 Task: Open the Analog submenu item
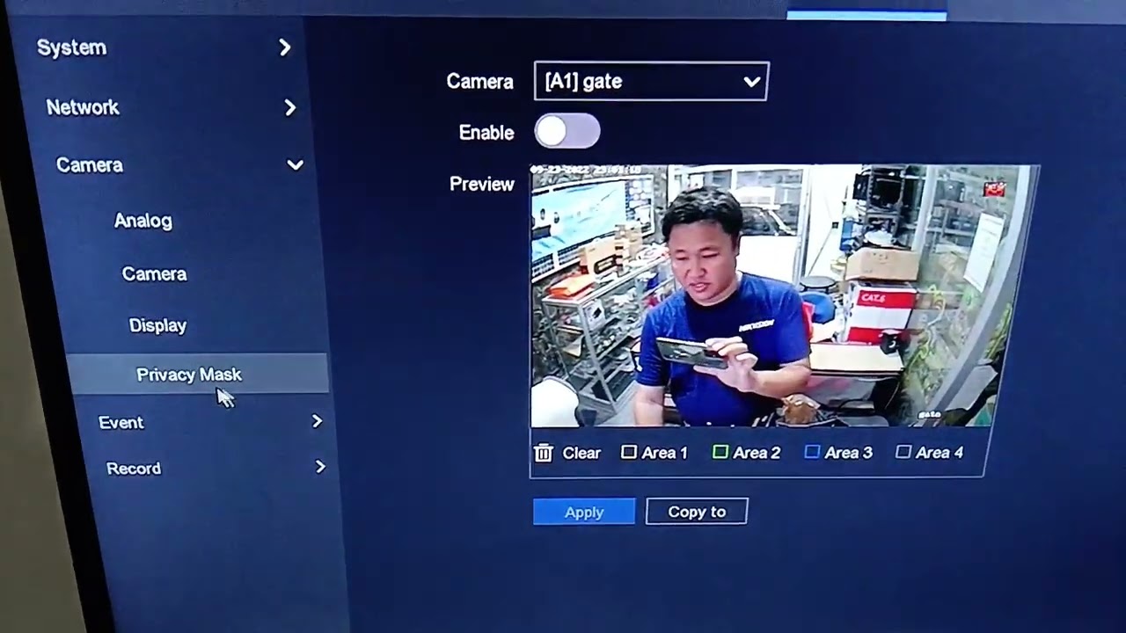point(143,221)
